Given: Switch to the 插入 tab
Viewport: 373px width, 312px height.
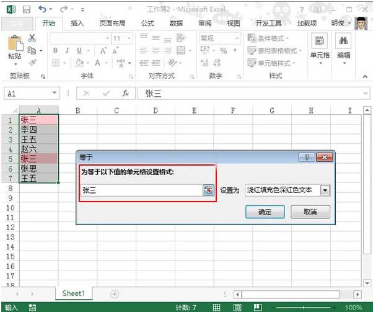Looking at the screenshot, I should pos(77,24).
